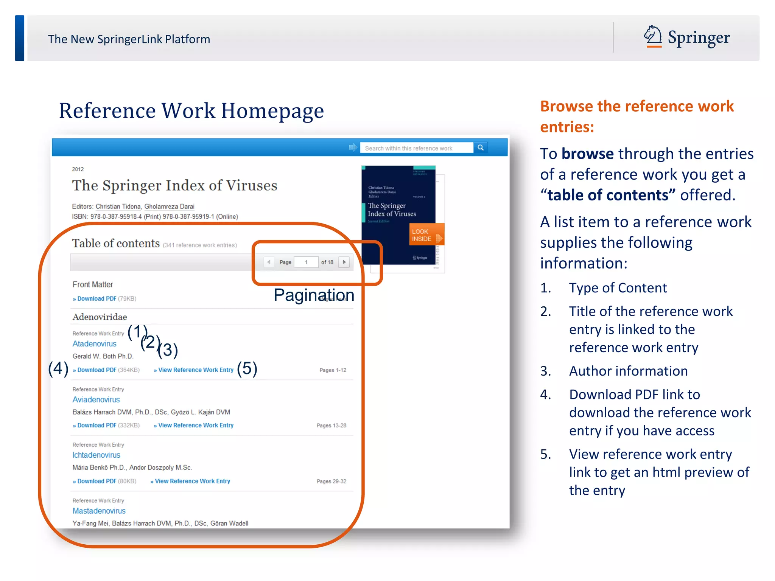The width and height of the screenshot is (775, 581).
Task: Click the page number input box
Action: [x=306, y=262]
